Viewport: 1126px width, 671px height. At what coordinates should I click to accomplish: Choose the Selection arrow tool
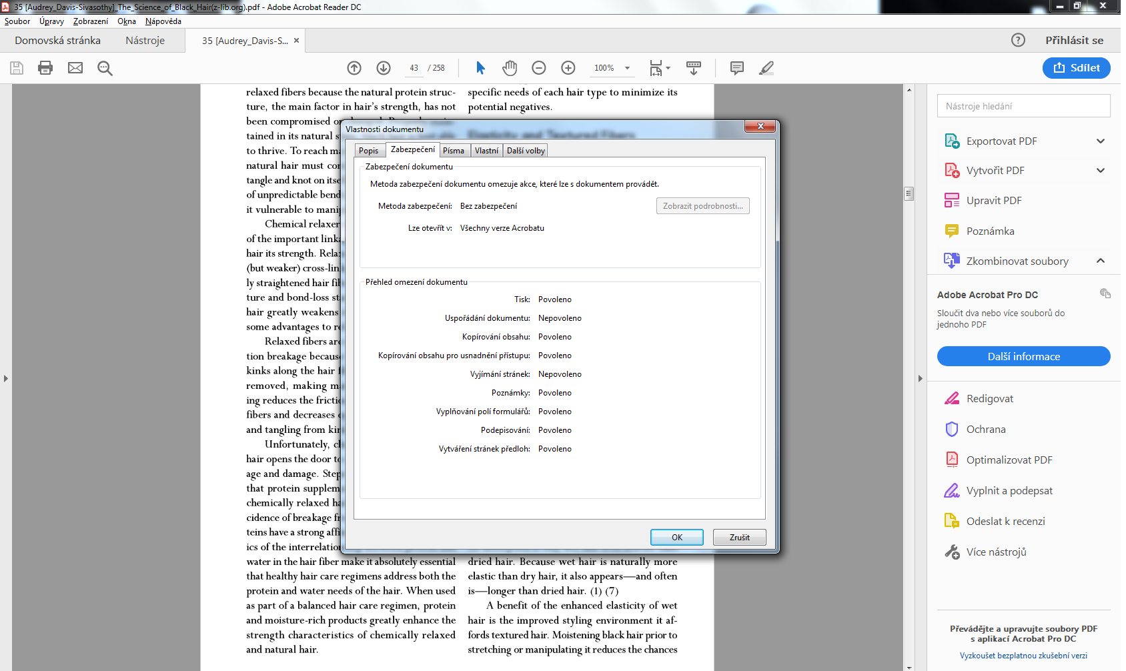480,68
